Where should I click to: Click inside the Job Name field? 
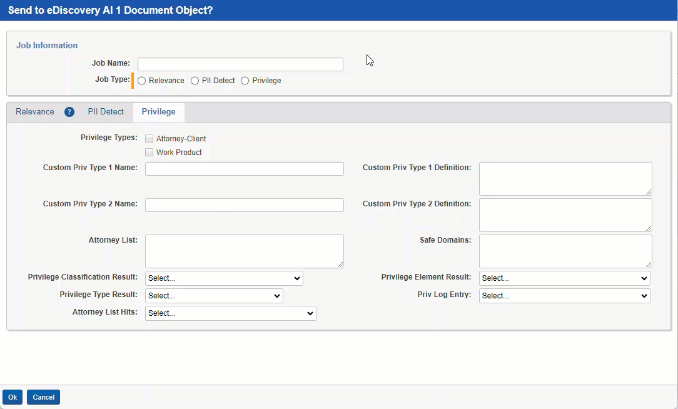tap(240, 64)
